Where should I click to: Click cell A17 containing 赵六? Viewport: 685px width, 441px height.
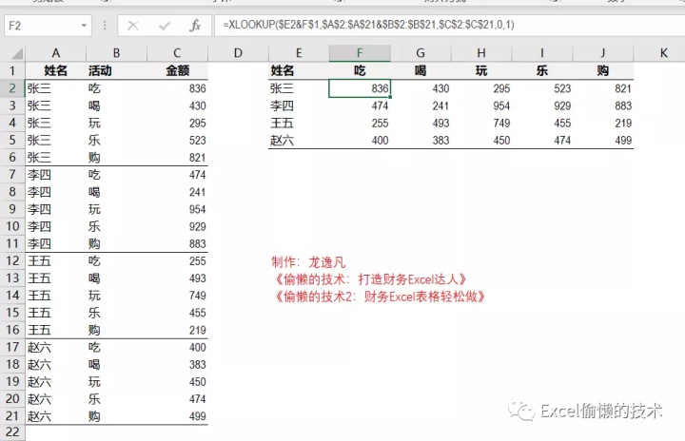pos(56,347)
